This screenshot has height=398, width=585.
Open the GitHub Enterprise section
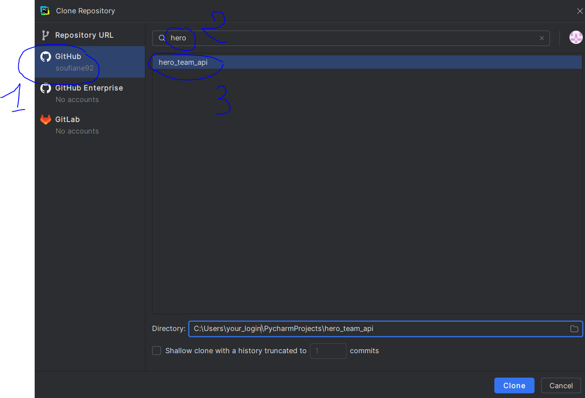click(x=90, y=94)
